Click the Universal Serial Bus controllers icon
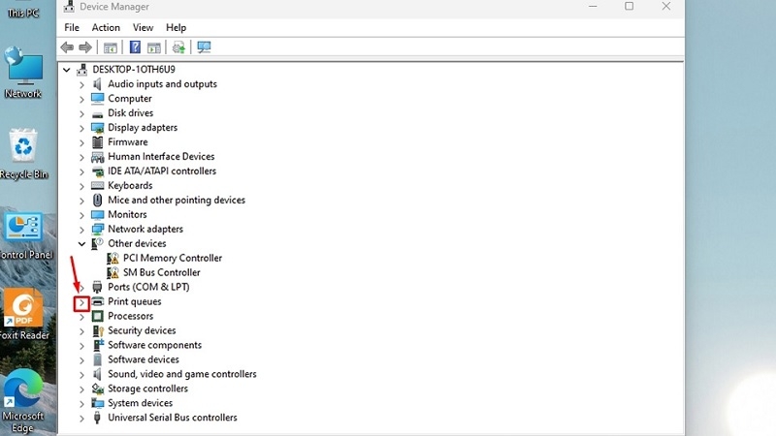The height and width of the screenshot is (436, 776). (98, 418)
